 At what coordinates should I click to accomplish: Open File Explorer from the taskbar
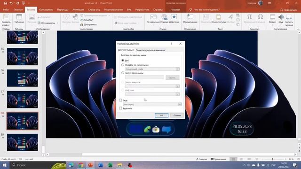120,165
